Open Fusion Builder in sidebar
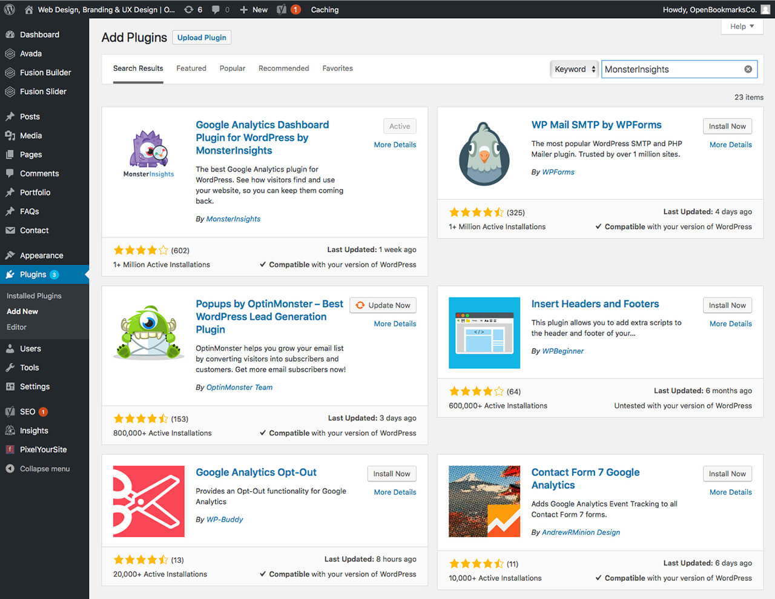 [x=44, y=72]
